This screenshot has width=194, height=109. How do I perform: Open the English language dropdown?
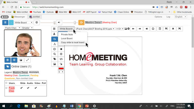point(180,17)
